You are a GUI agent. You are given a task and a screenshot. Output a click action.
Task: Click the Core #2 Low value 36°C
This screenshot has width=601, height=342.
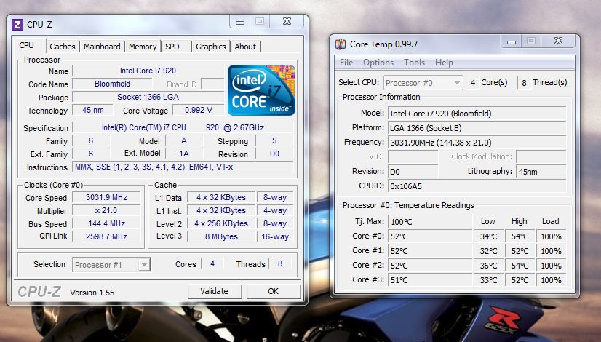coord(489,266)
